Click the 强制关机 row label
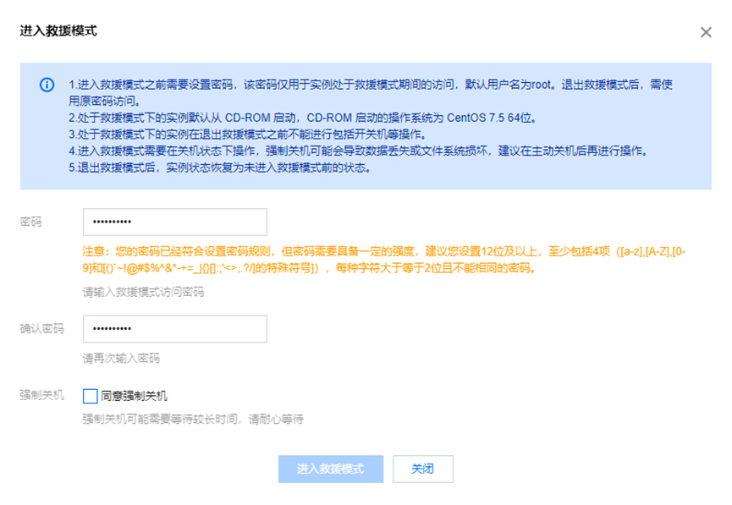The width and height of the screenshot is (732, 505). click(41, 395)
